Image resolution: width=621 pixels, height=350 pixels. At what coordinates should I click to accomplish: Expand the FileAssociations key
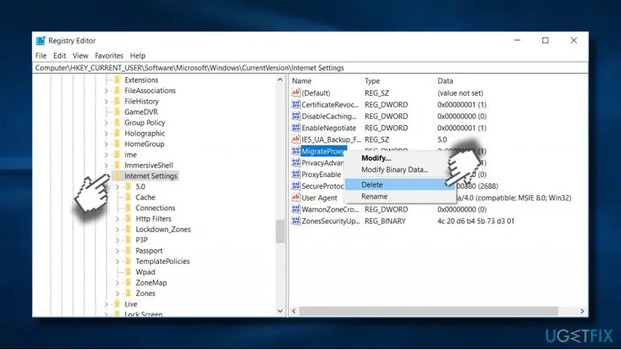coord(106,91)
